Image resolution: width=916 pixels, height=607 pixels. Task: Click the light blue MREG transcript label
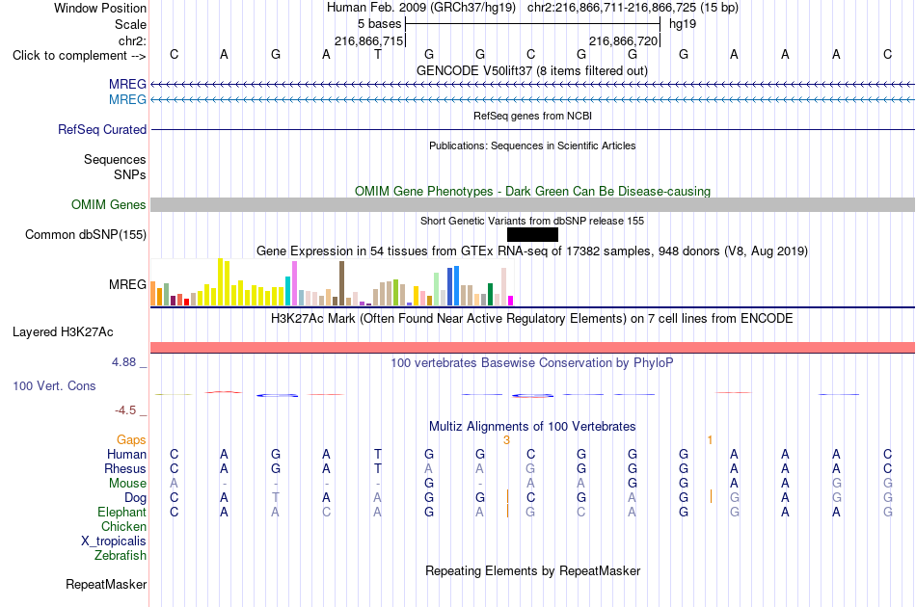127,100
